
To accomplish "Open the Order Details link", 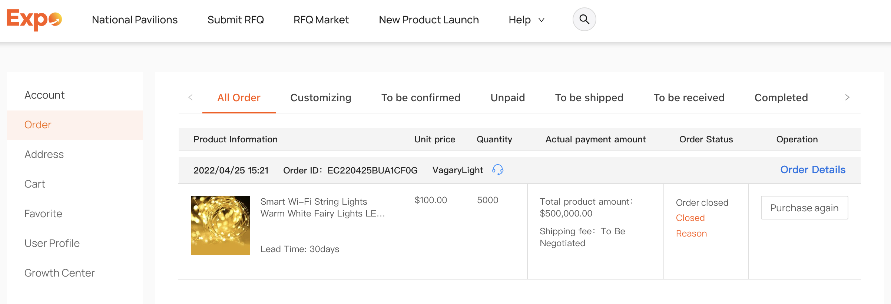I will pyautogui.click(x=813, y=170).
